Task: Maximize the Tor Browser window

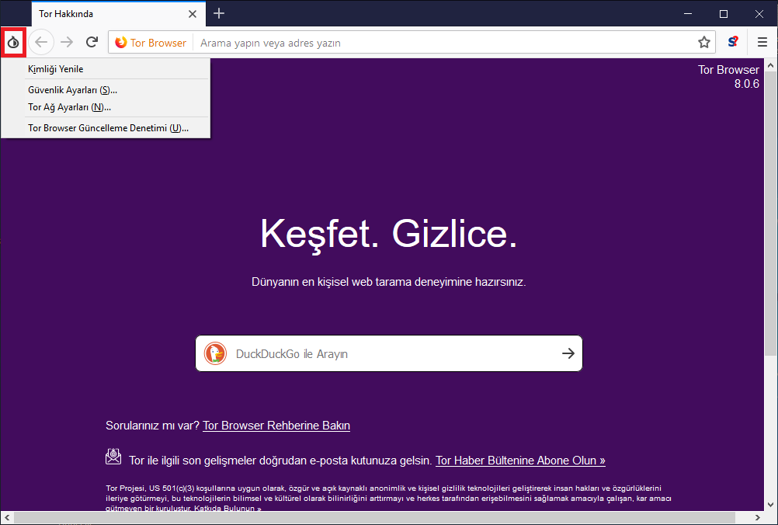Action: coord(724,14)
